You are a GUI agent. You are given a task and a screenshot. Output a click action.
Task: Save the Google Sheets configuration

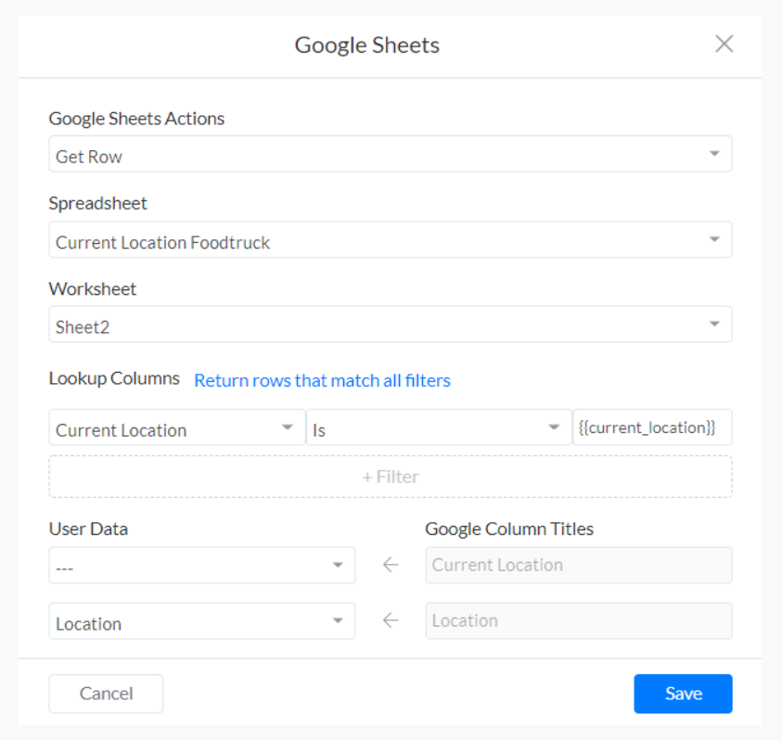click(x=683, y=694)
